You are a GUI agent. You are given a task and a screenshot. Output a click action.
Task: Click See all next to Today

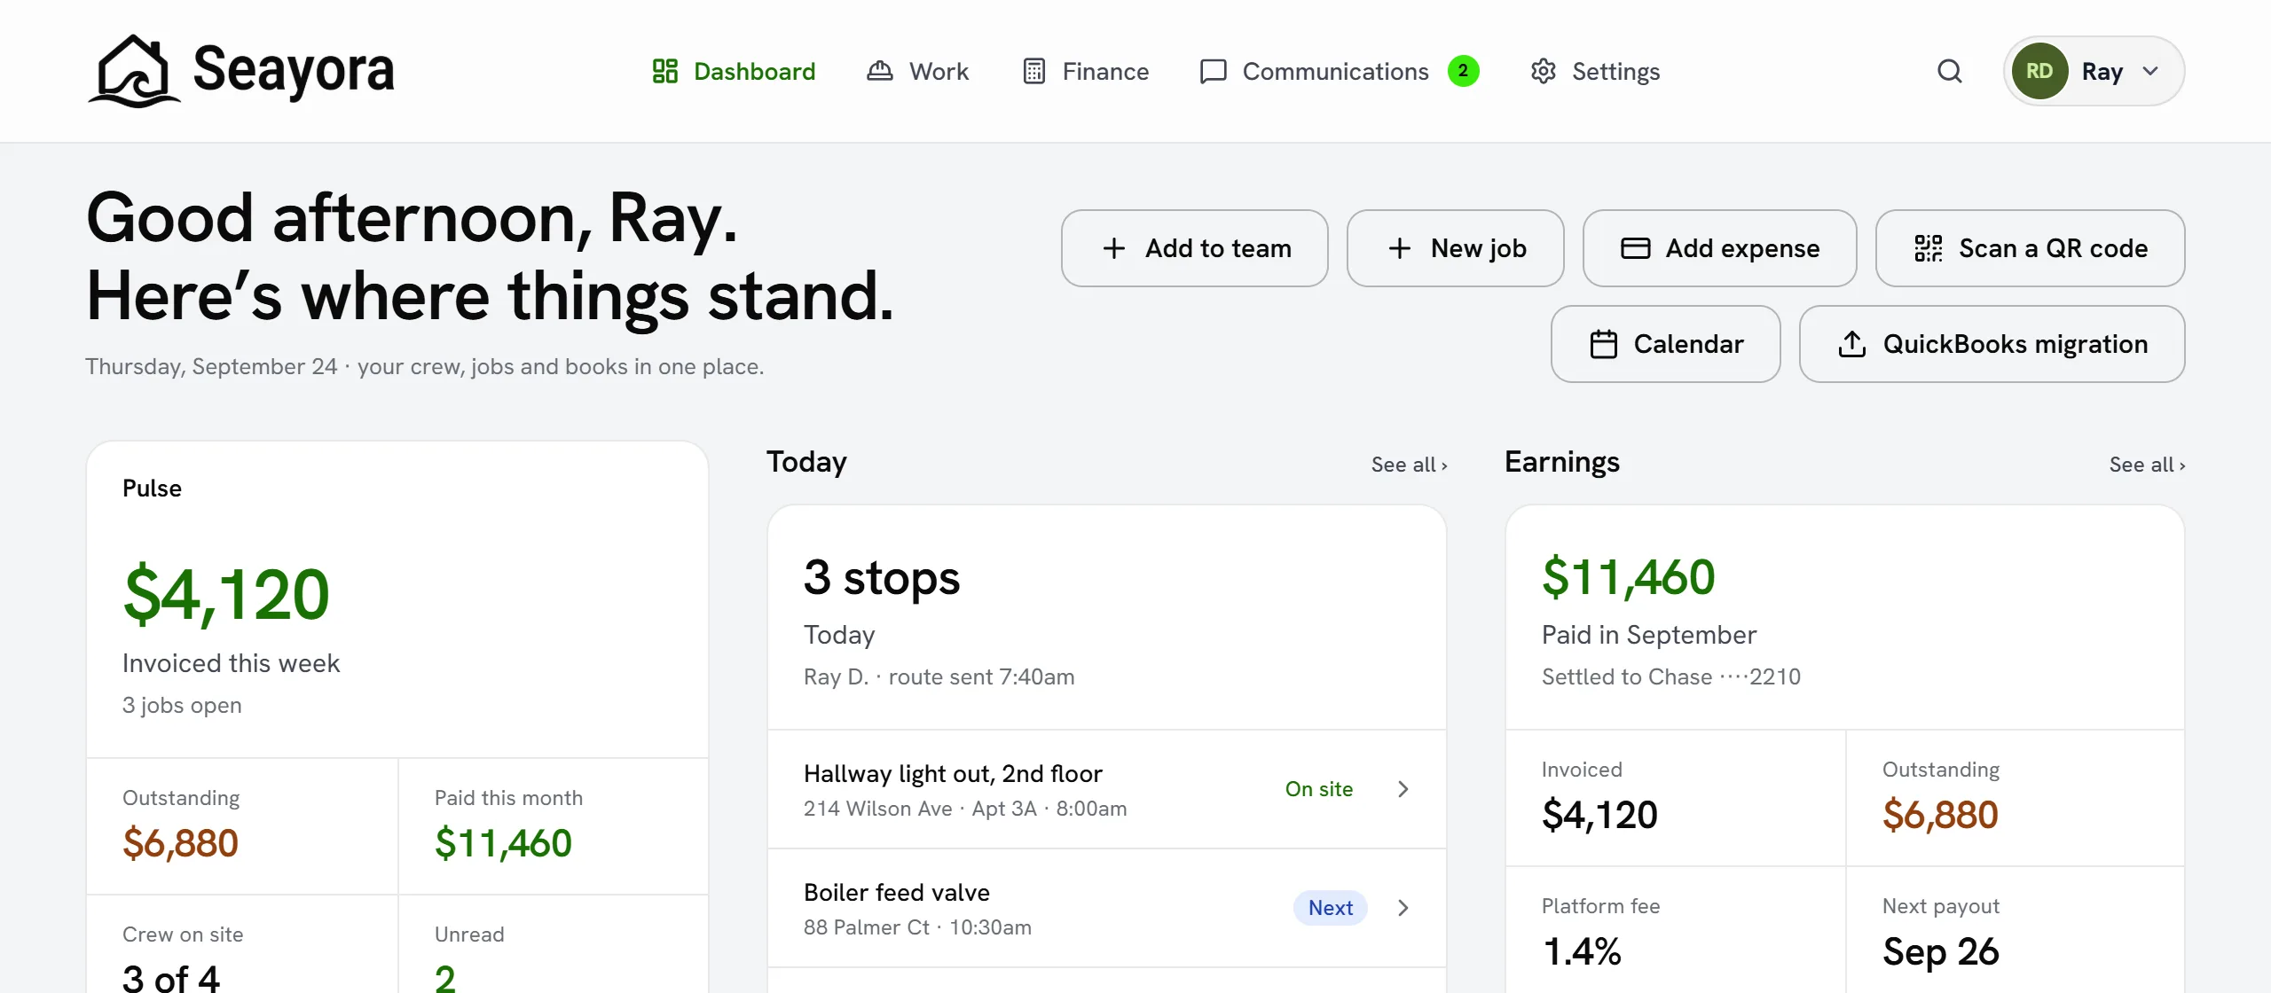[x=1409, y=465]
